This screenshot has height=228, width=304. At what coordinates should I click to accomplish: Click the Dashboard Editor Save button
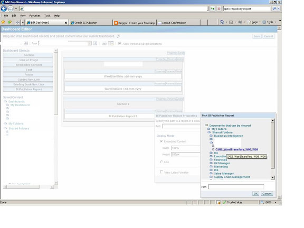point(257,36)
